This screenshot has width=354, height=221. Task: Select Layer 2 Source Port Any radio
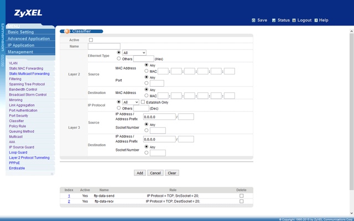(146, 77)
